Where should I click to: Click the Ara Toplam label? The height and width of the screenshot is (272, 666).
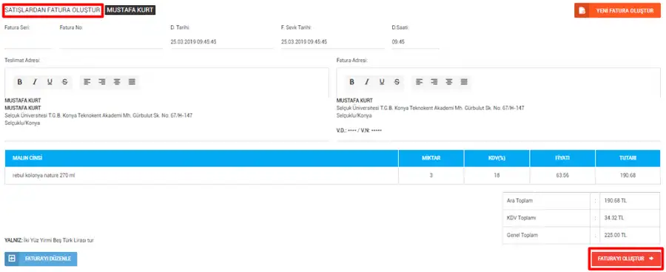point(520,201)
